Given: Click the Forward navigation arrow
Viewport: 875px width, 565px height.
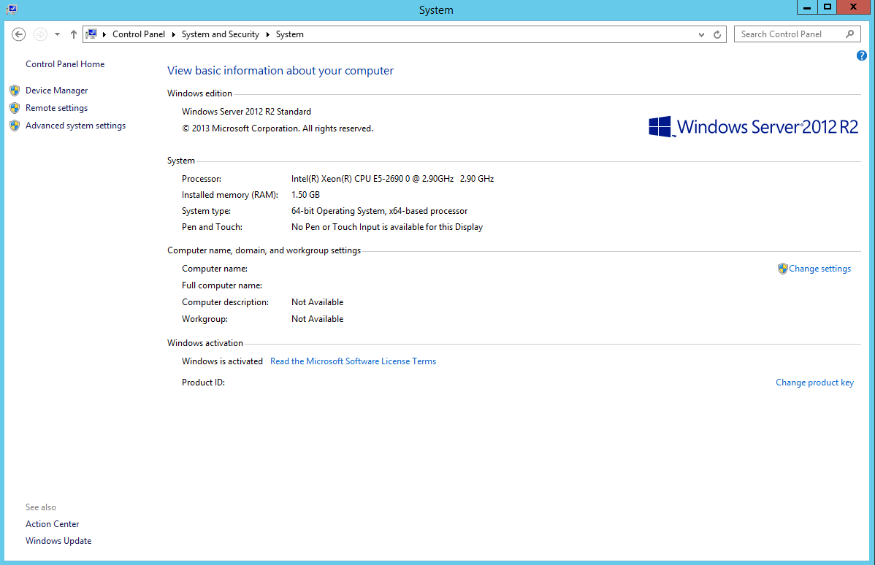Looking at the screenshot, I should (40, 34).
